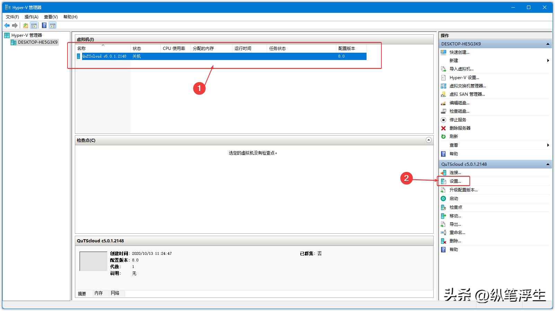Sort by the 分配的内存 column header

(211, 48)
